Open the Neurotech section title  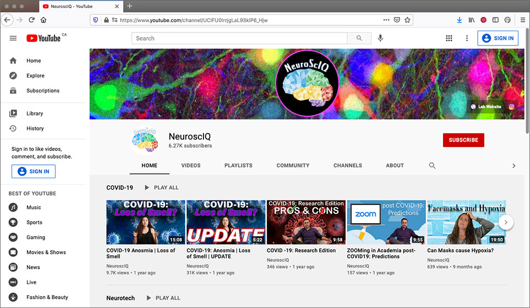[120, 298]
